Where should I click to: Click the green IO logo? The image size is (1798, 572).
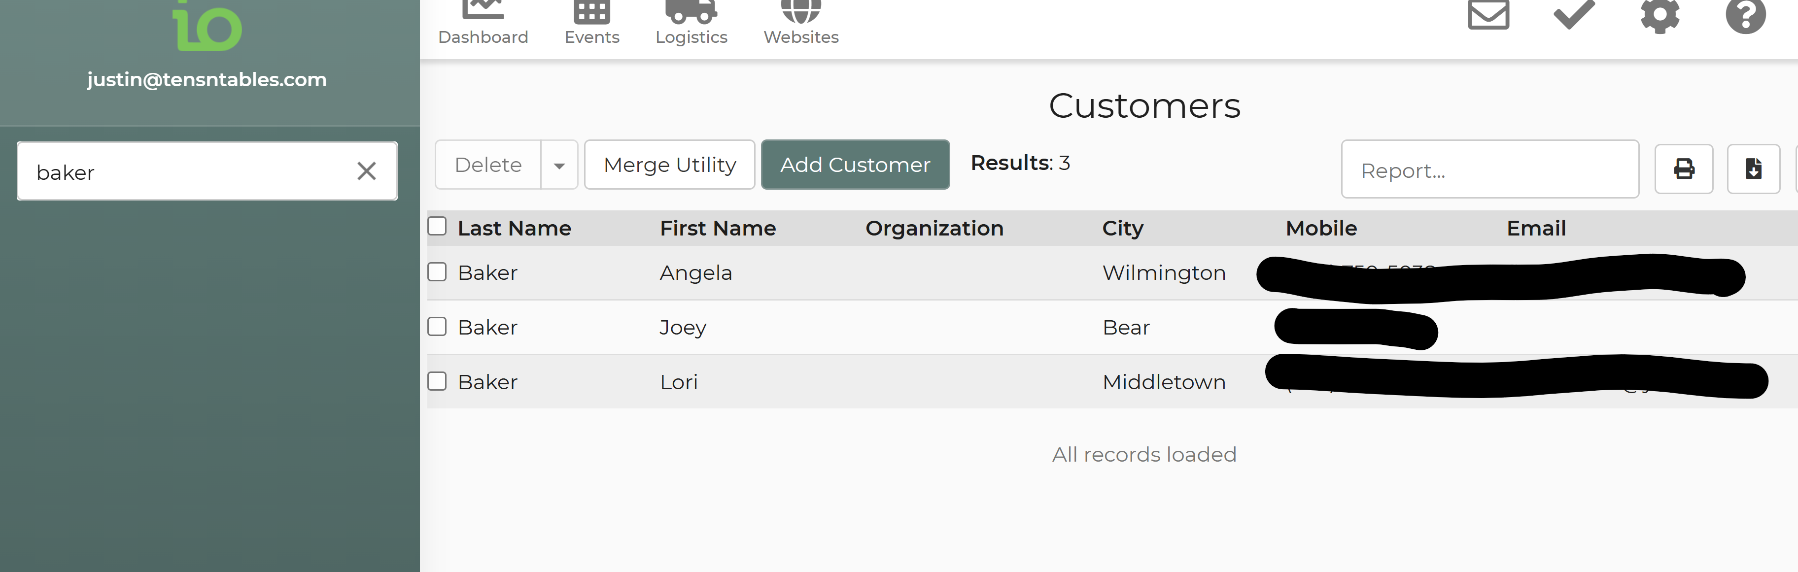point(207,26)
